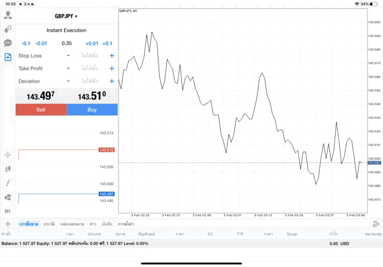Switch to the ข่าว tab

(x=93, y=223)
